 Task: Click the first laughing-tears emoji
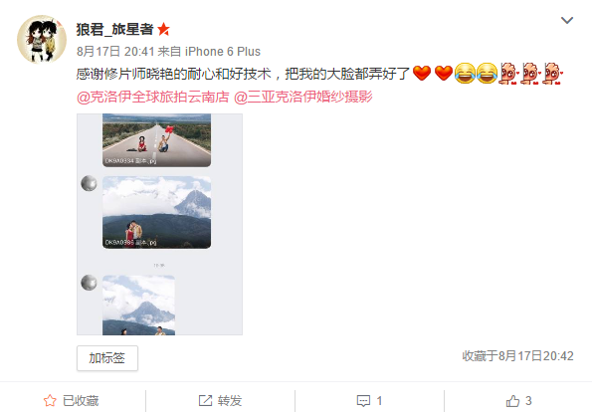465,74
